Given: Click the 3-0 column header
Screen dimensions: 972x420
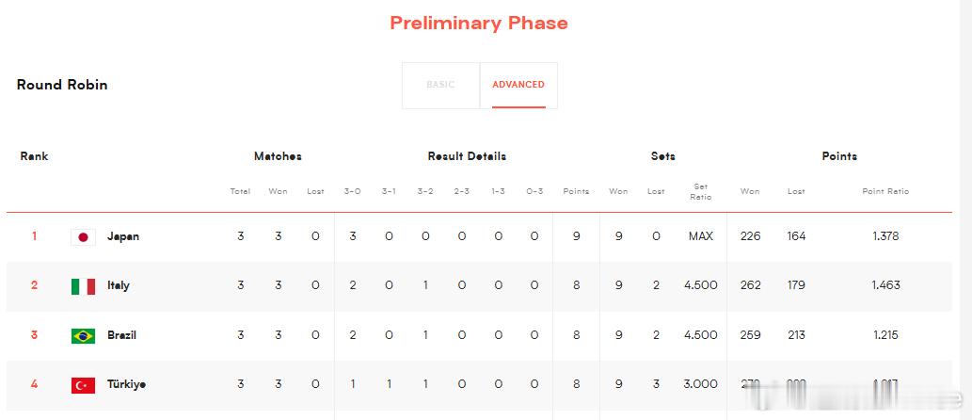Looking at the screenshot, I should 352,191.
